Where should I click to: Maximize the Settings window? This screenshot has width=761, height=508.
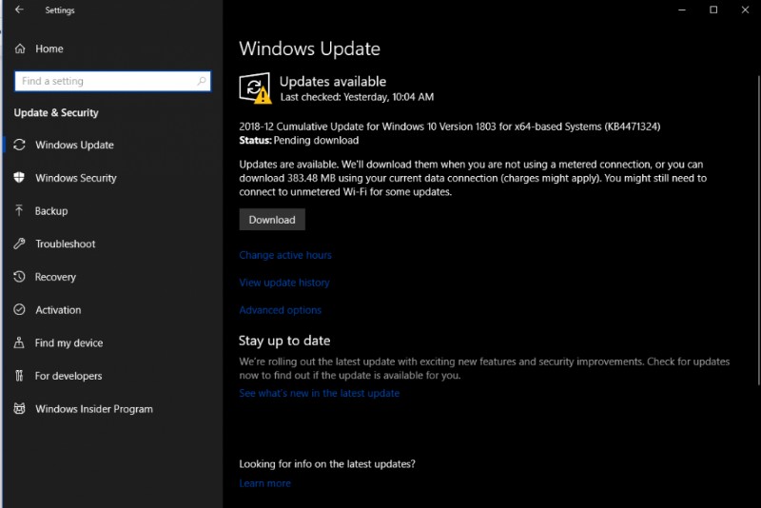(713, 10)
